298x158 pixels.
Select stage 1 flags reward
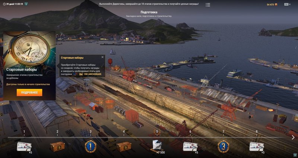pos(24,146)
